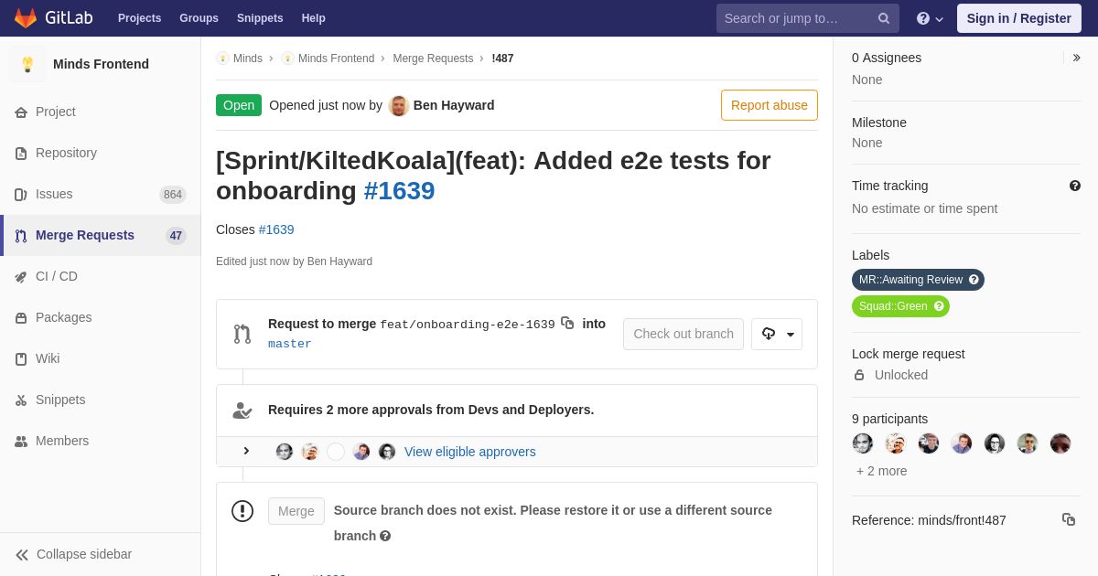The height and width of the screenshot is (576, 1098).
Task: Collapse the right sidebar with double-chevron
Action: pos(1076,58)
